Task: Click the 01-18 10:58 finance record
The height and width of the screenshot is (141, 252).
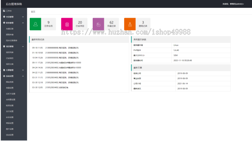Action: [55, 53]
